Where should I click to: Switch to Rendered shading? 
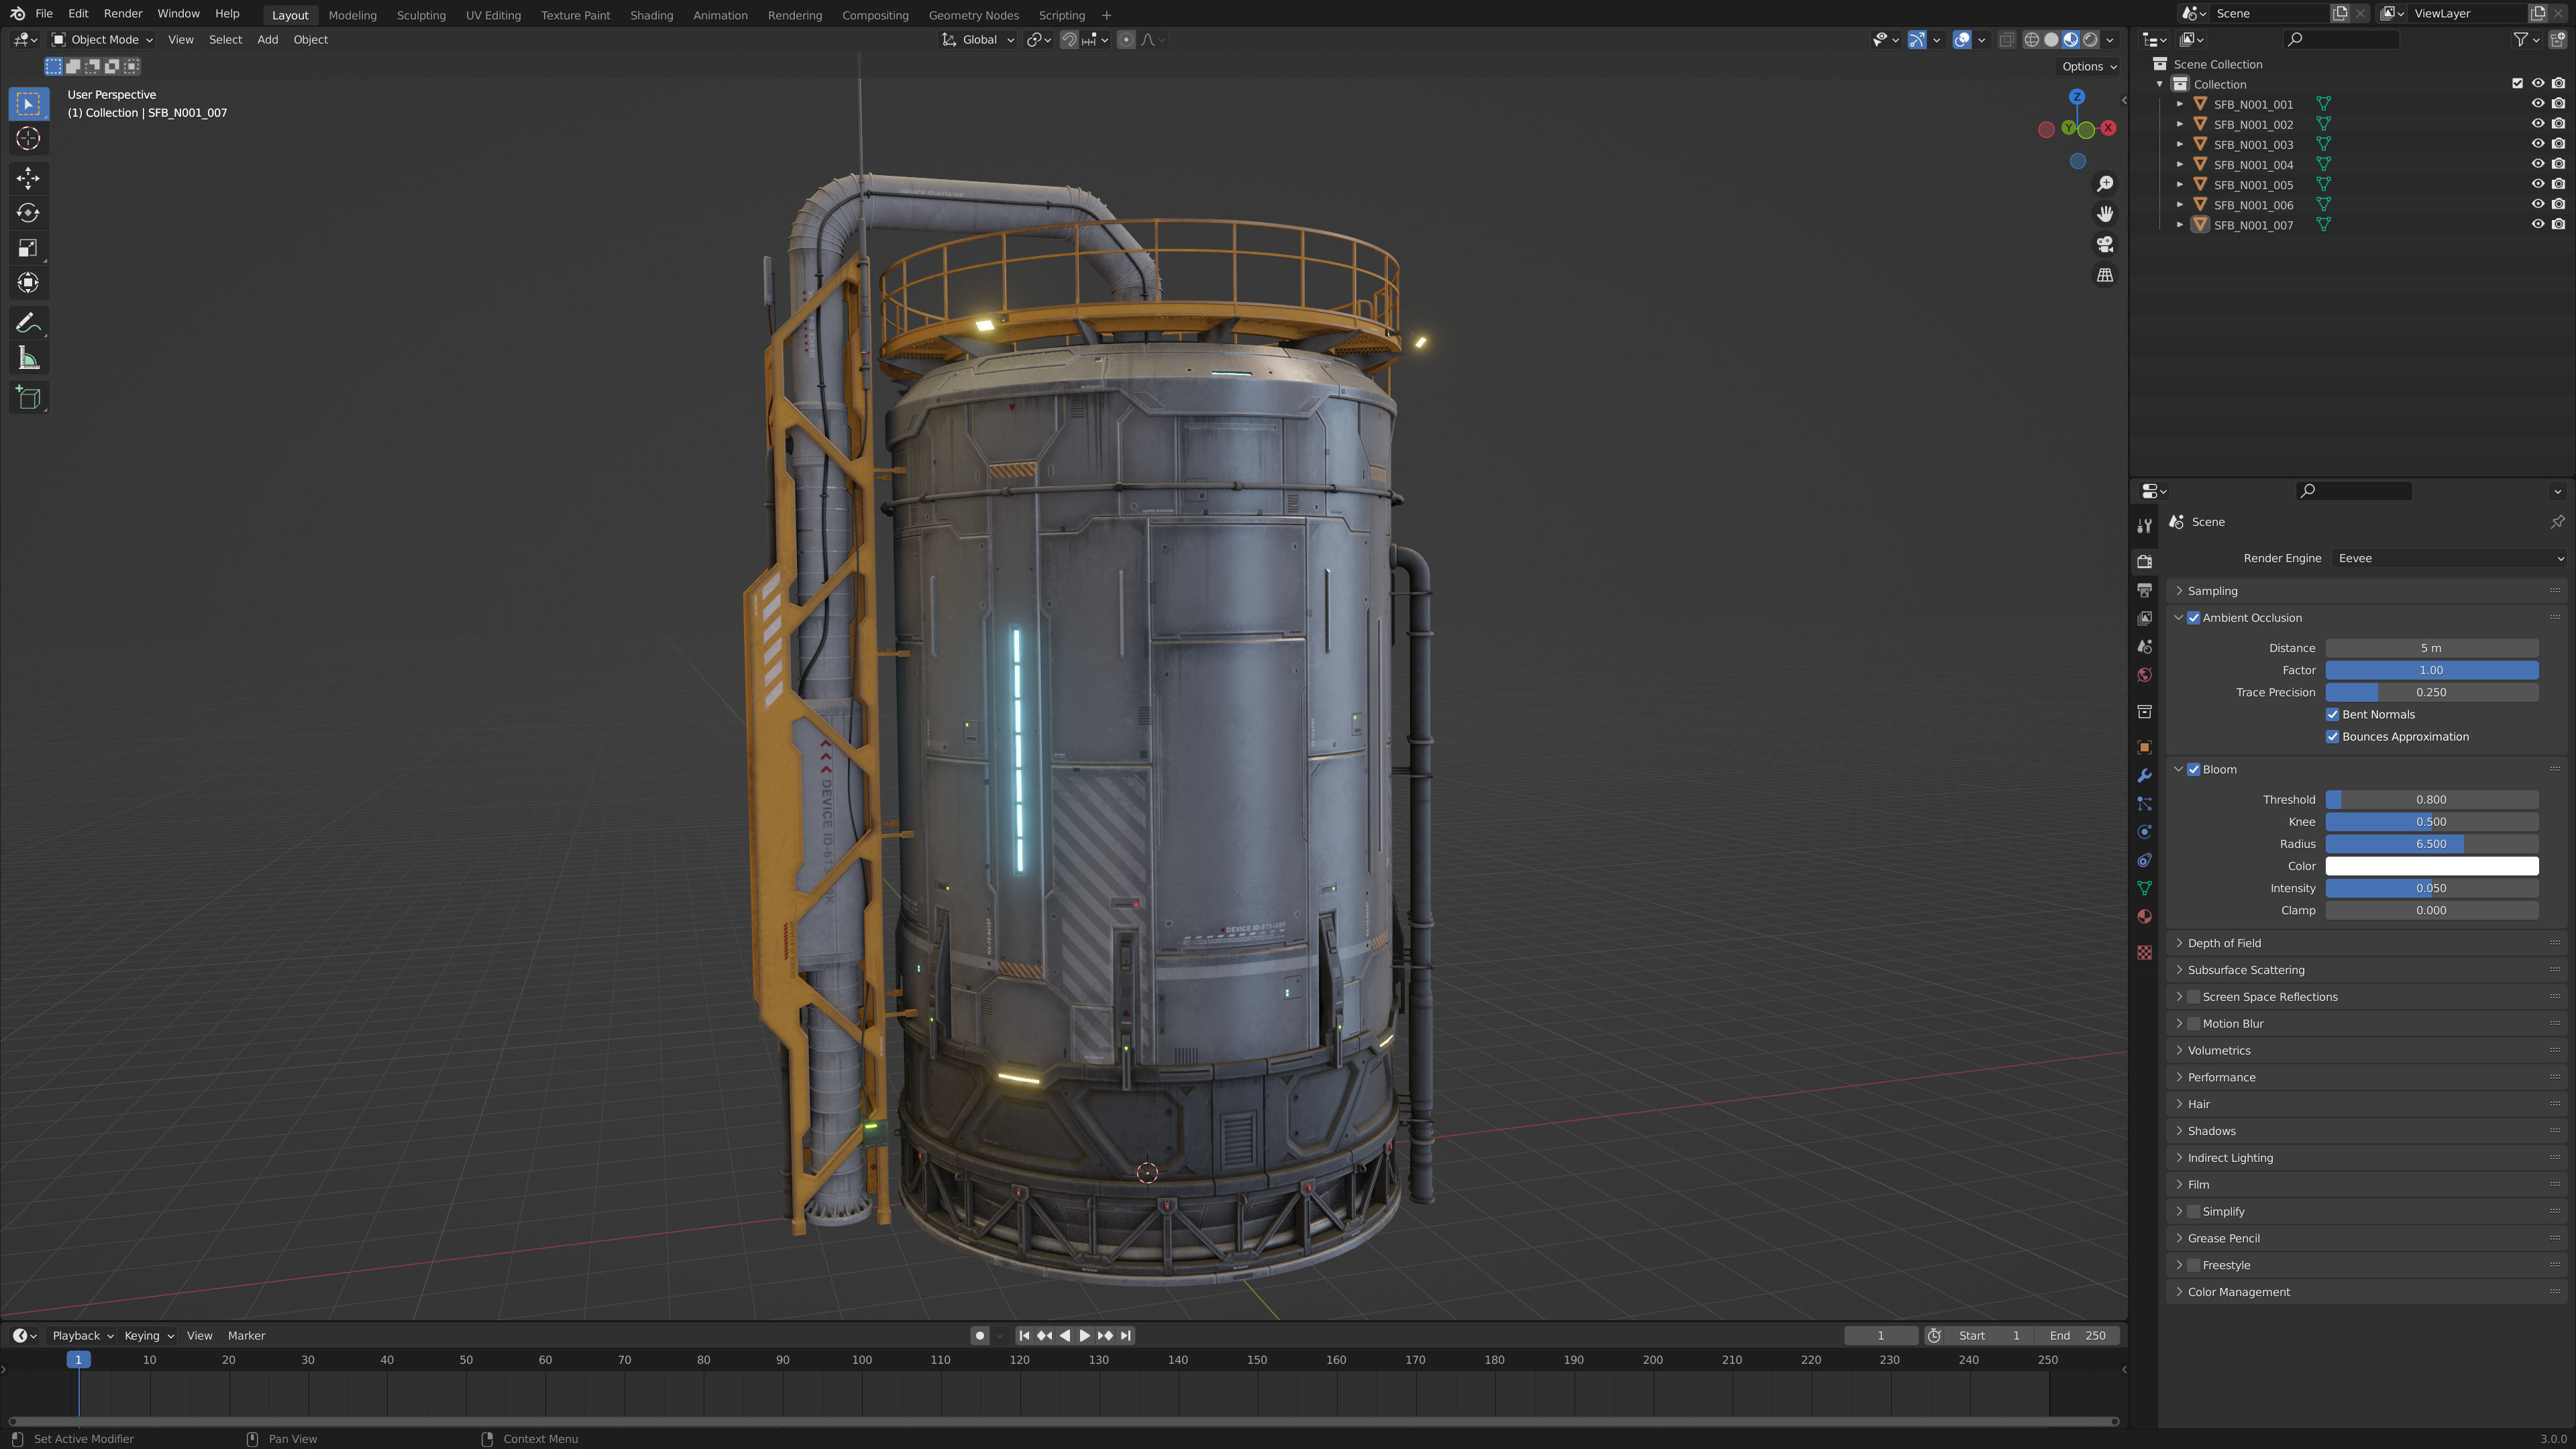pos(2090,40)
